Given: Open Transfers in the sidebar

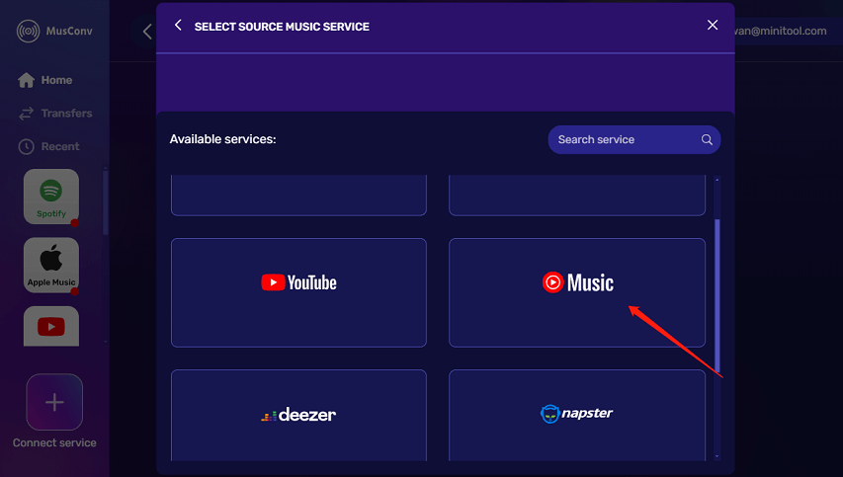Looking at the screenshot, I should pos(54,114).
